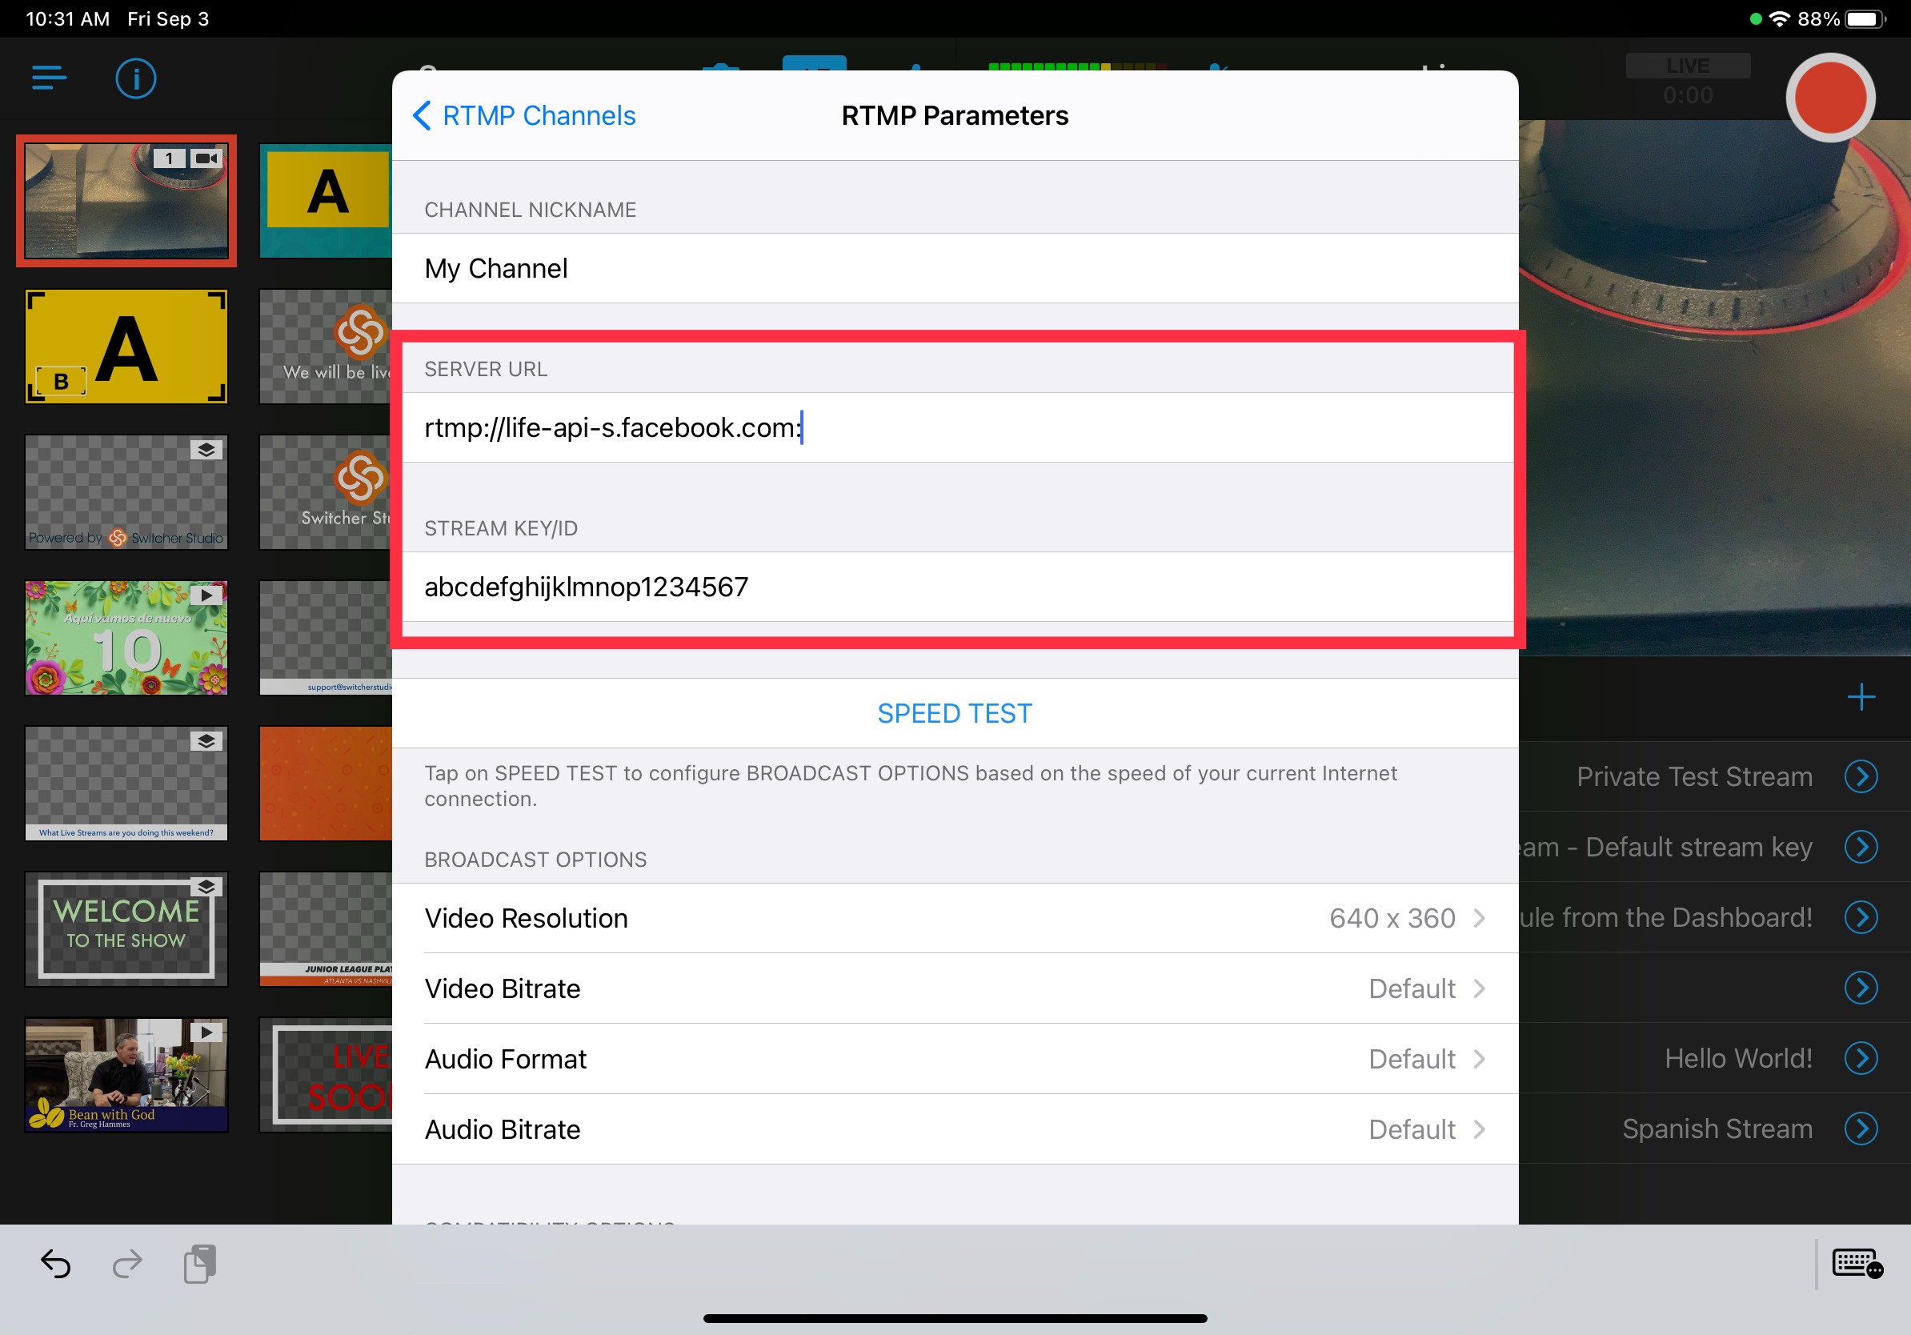Open Audio Format options

coord(955,1059)
